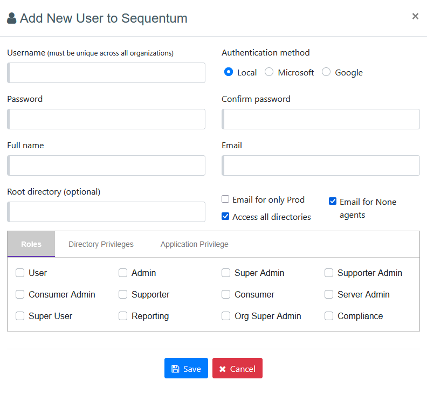Tick the Compliance role checkbox
This screenshot has width=427, height=394.
coord(329,316)
